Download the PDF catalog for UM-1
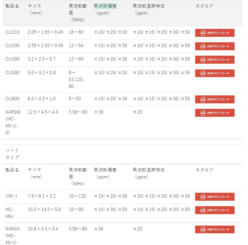The width and height of the screenshot is (248, 245). click(215, 197)
